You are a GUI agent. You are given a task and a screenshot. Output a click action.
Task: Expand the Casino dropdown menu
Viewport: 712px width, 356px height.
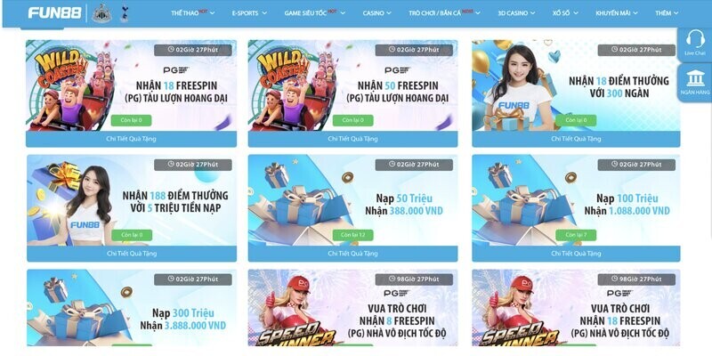(x=376, y=13)
